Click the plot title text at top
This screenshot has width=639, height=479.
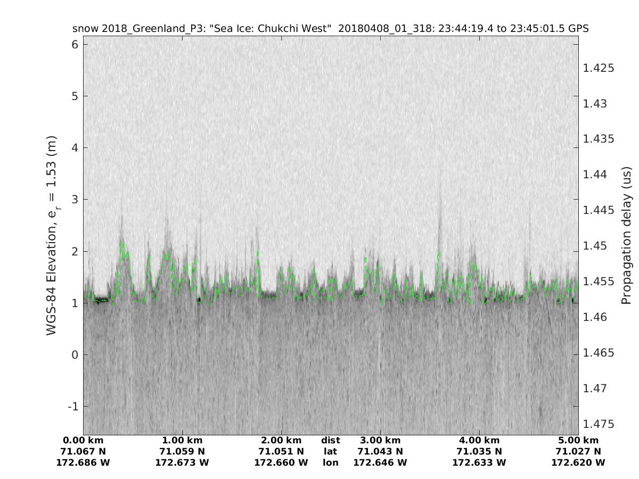click(x=330, y=29)
